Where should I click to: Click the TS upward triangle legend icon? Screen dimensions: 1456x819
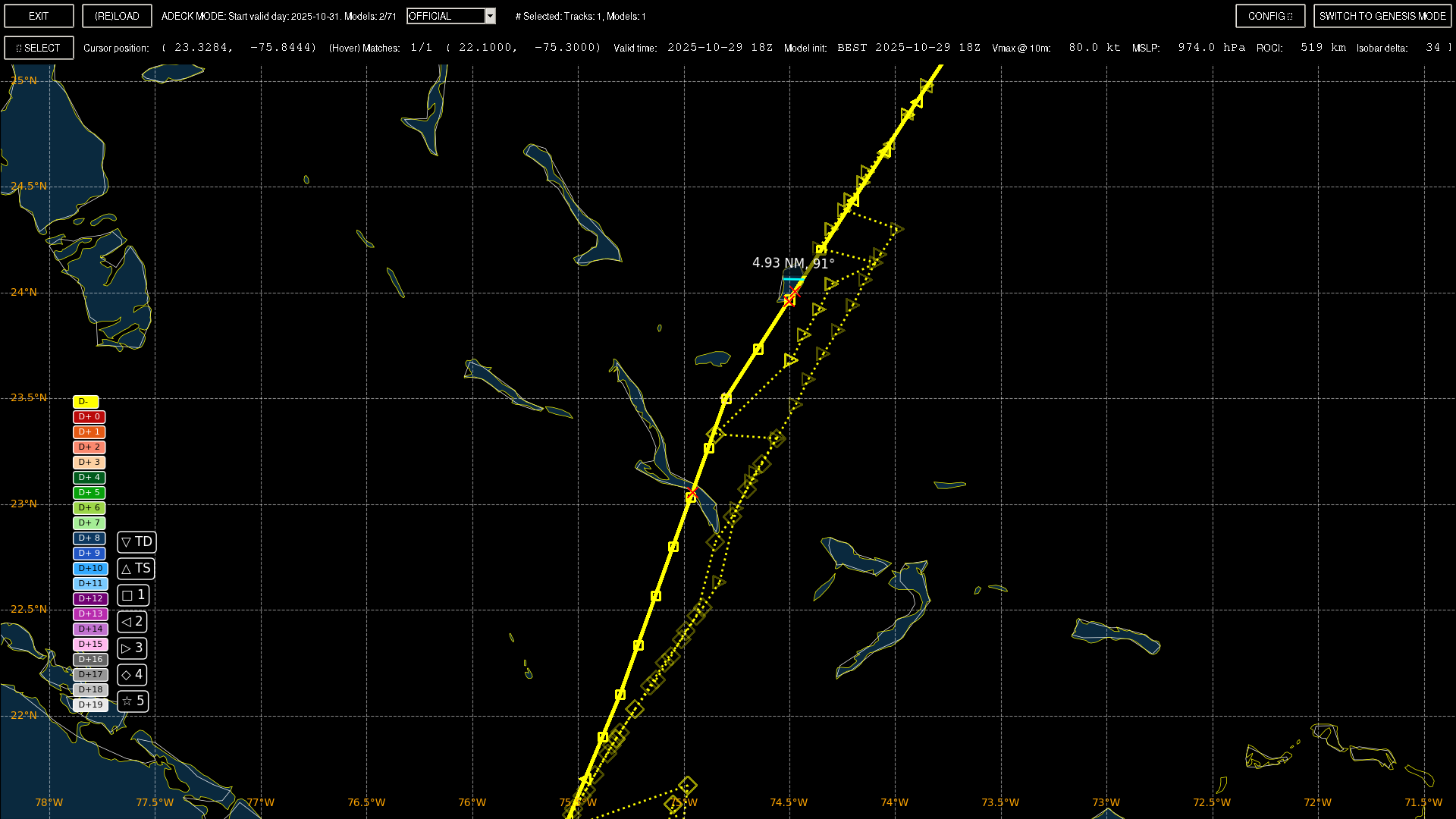pos(127,569)
